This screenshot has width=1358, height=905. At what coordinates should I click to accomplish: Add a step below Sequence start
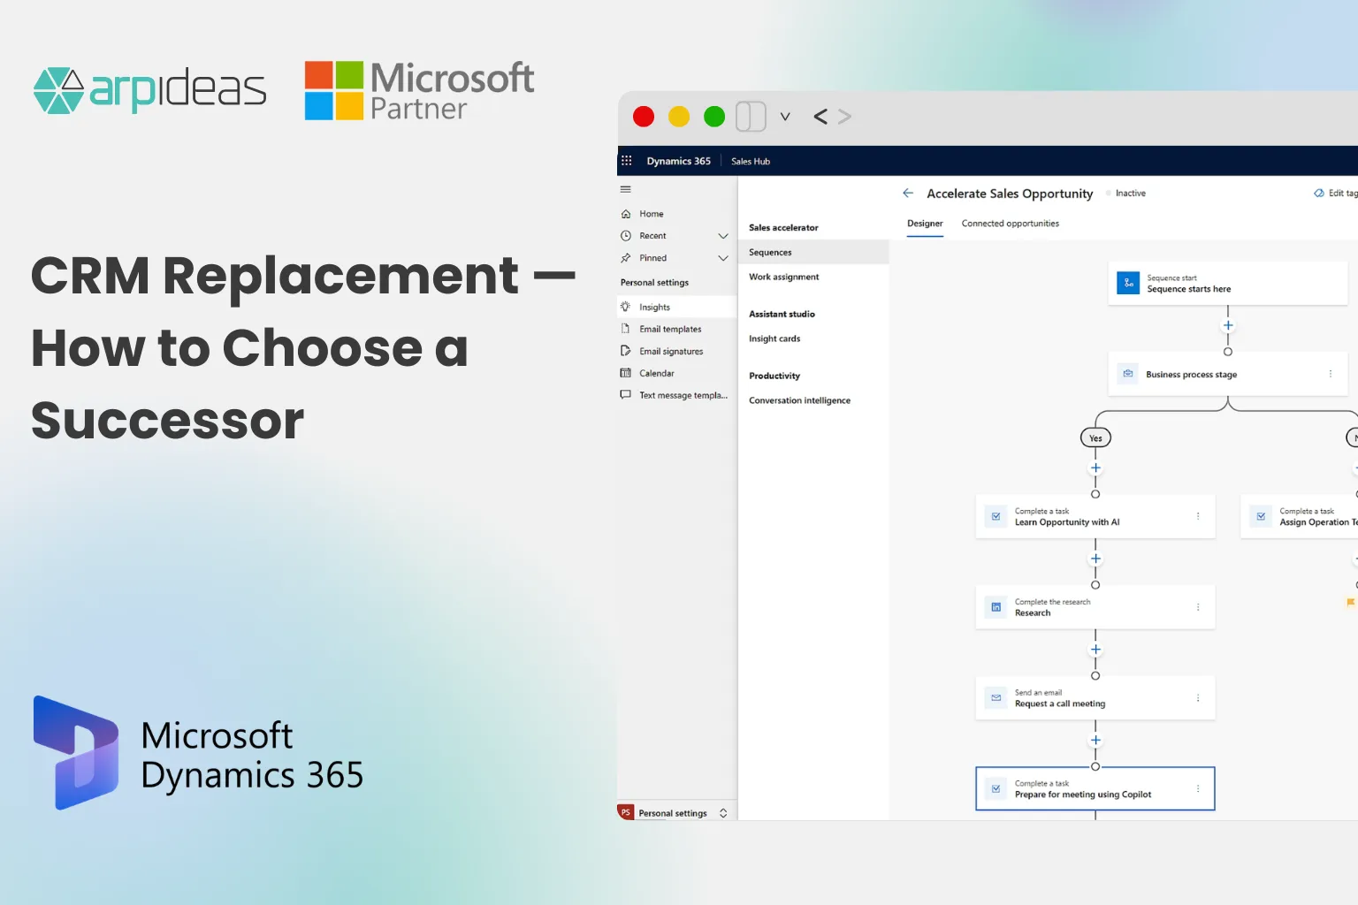coord(1228,325)
